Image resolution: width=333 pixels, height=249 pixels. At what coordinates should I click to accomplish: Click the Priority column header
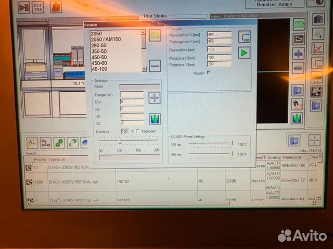coord(40,159)
